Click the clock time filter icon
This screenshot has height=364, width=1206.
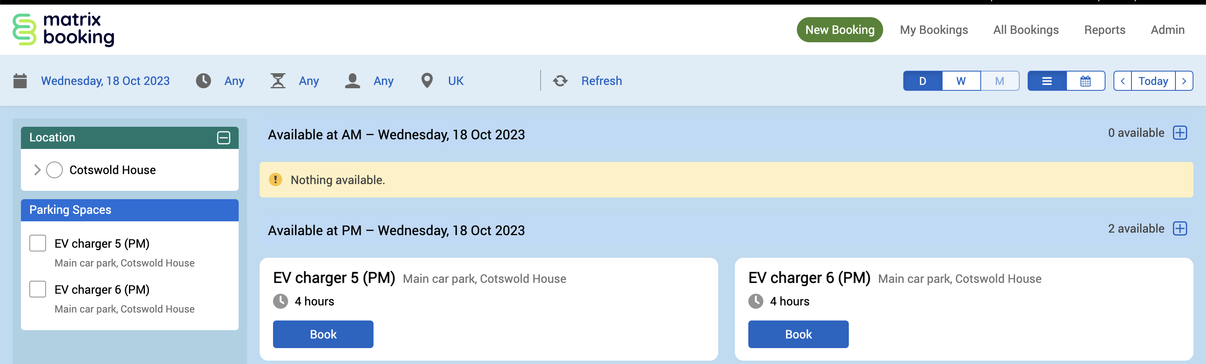click(x=203, y=81)
